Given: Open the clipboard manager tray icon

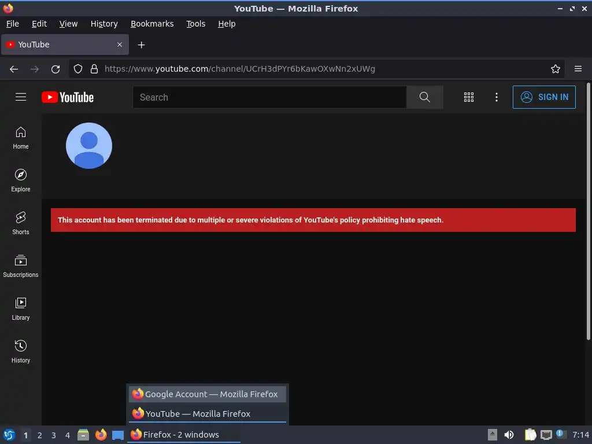Looking at the screenshot, I should click(530, 435).
